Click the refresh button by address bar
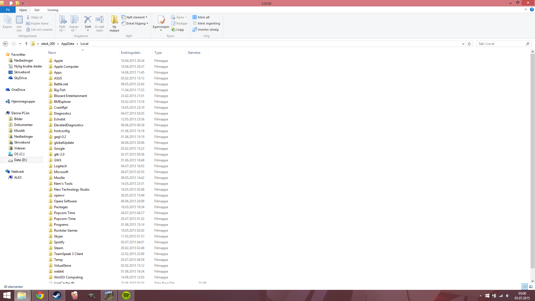Viewport: 535px width, 301px height. (469, 44)
